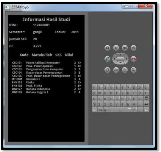Screen dimensions: 161x152
Task: Tap the green call button
Action: pyautogui.click(x=107, y=59)
